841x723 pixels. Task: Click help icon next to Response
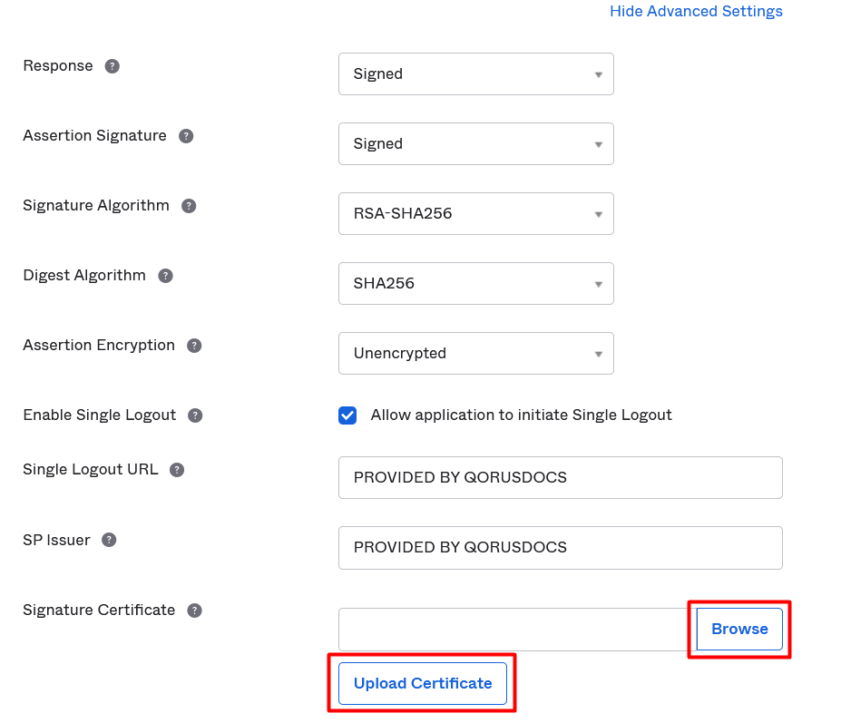point(112,66)
